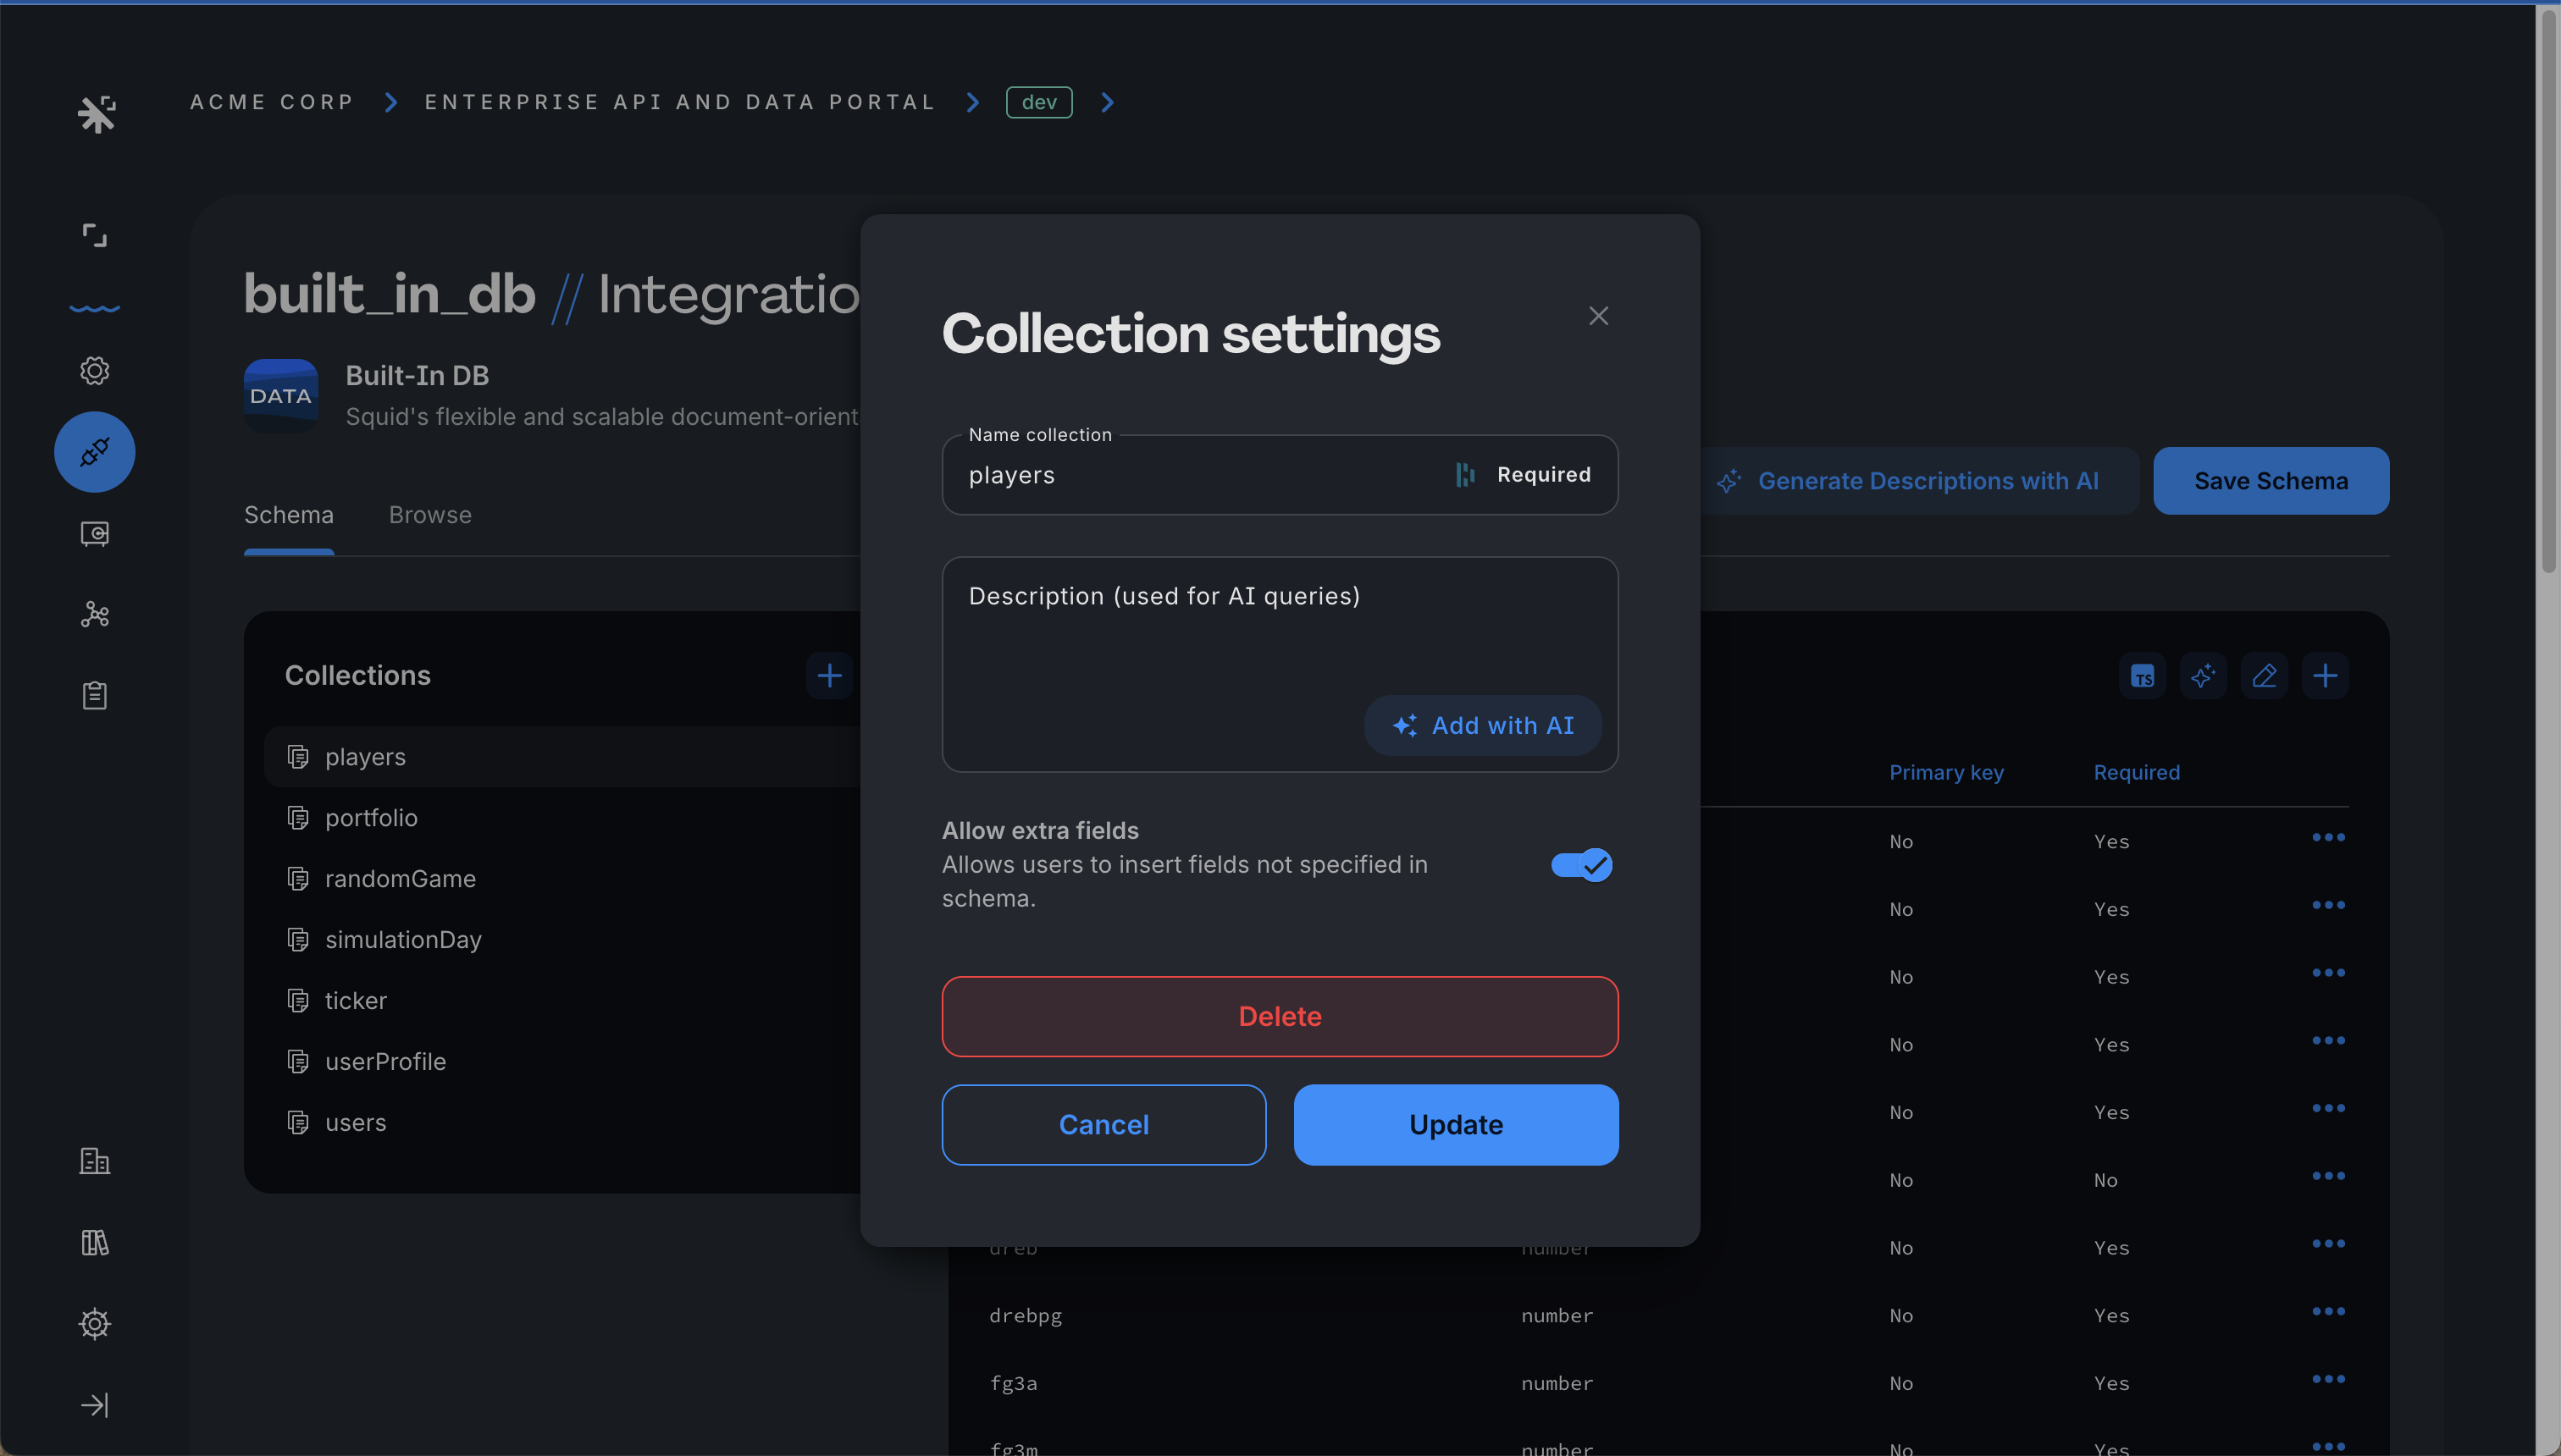Click the Squid logo icon in sidebar
2561x1456 pixels.
96,114
